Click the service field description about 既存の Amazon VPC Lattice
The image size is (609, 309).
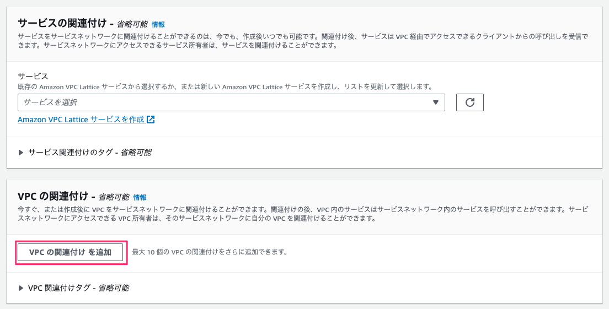point(225,87)
